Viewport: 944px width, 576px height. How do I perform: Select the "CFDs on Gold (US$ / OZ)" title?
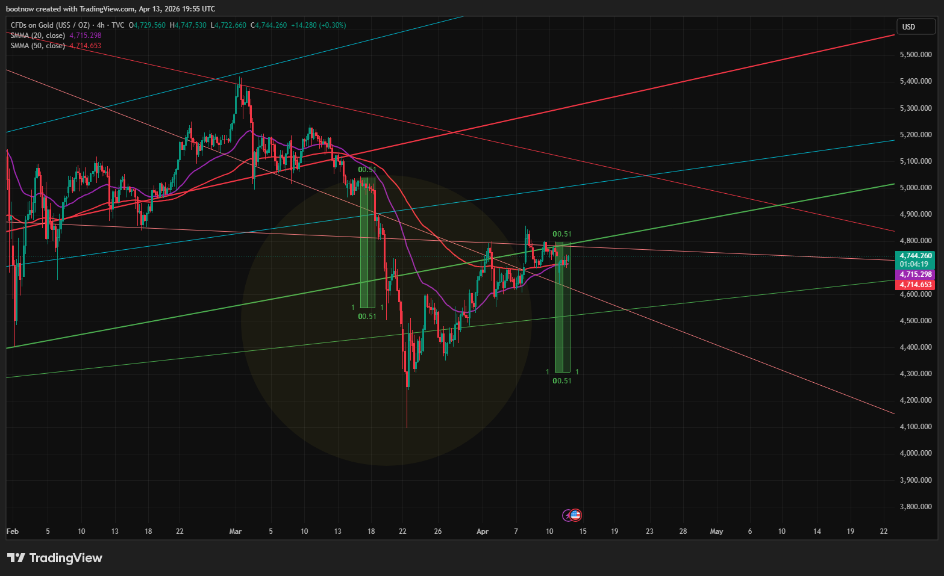50,25
